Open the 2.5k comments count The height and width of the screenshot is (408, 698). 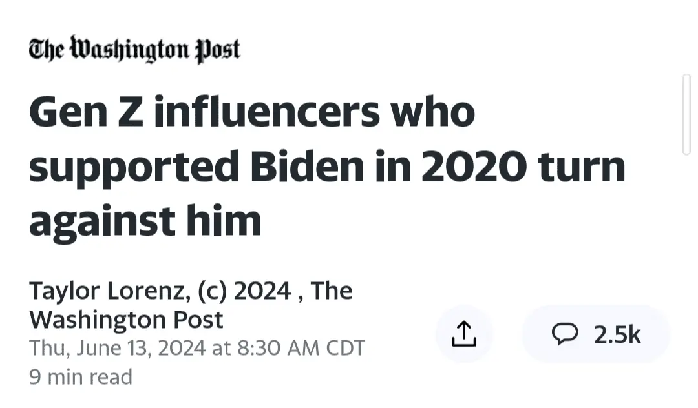click(x=617, y=334)
